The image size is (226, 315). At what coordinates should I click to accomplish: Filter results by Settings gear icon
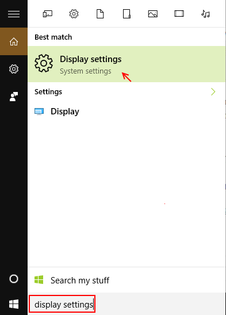tap(74, 14)
